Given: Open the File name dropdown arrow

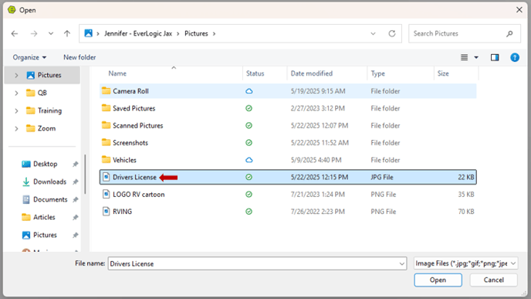Looking at the screenshot, I should coord(402,263).
